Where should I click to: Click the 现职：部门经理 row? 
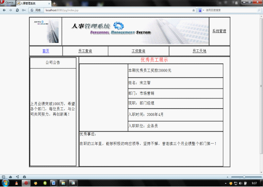tap(176, 103)
